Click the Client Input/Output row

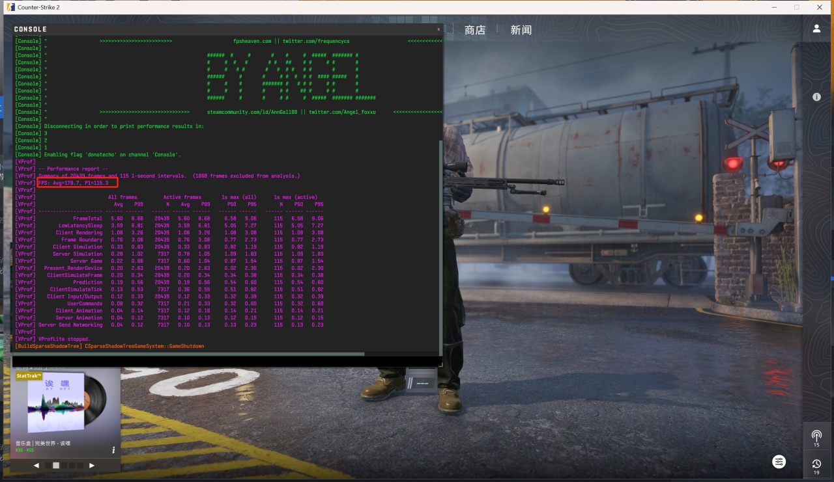[x=169, y=297]
